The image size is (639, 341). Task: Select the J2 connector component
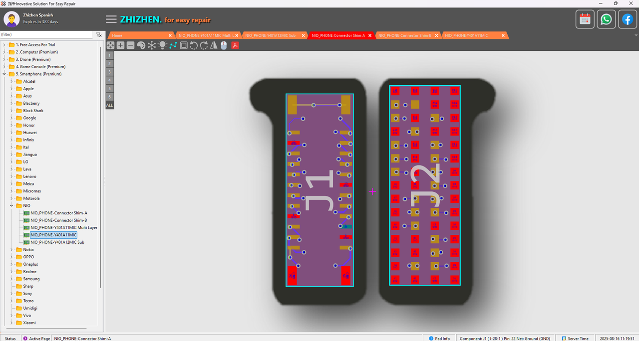(425, 185)
